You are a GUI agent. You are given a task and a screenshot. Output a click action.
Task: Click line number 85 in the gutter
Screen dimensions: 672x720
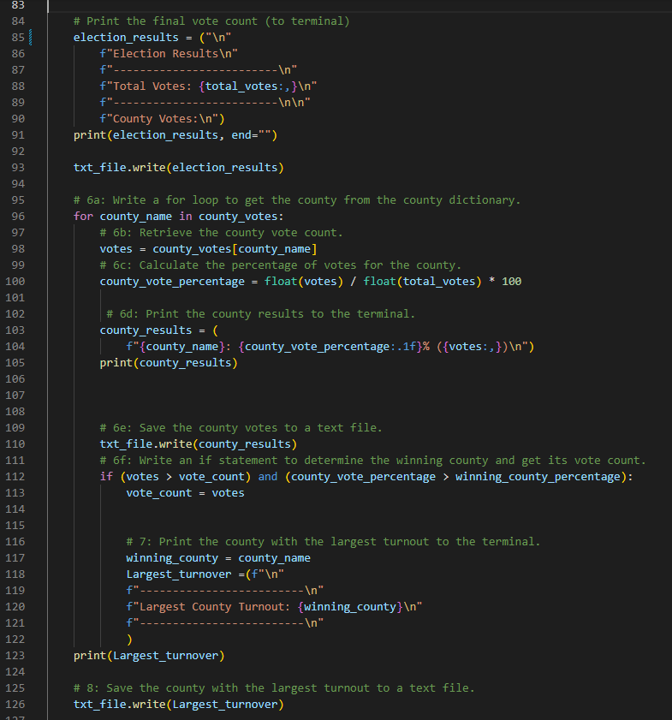(x=18, y=37)
